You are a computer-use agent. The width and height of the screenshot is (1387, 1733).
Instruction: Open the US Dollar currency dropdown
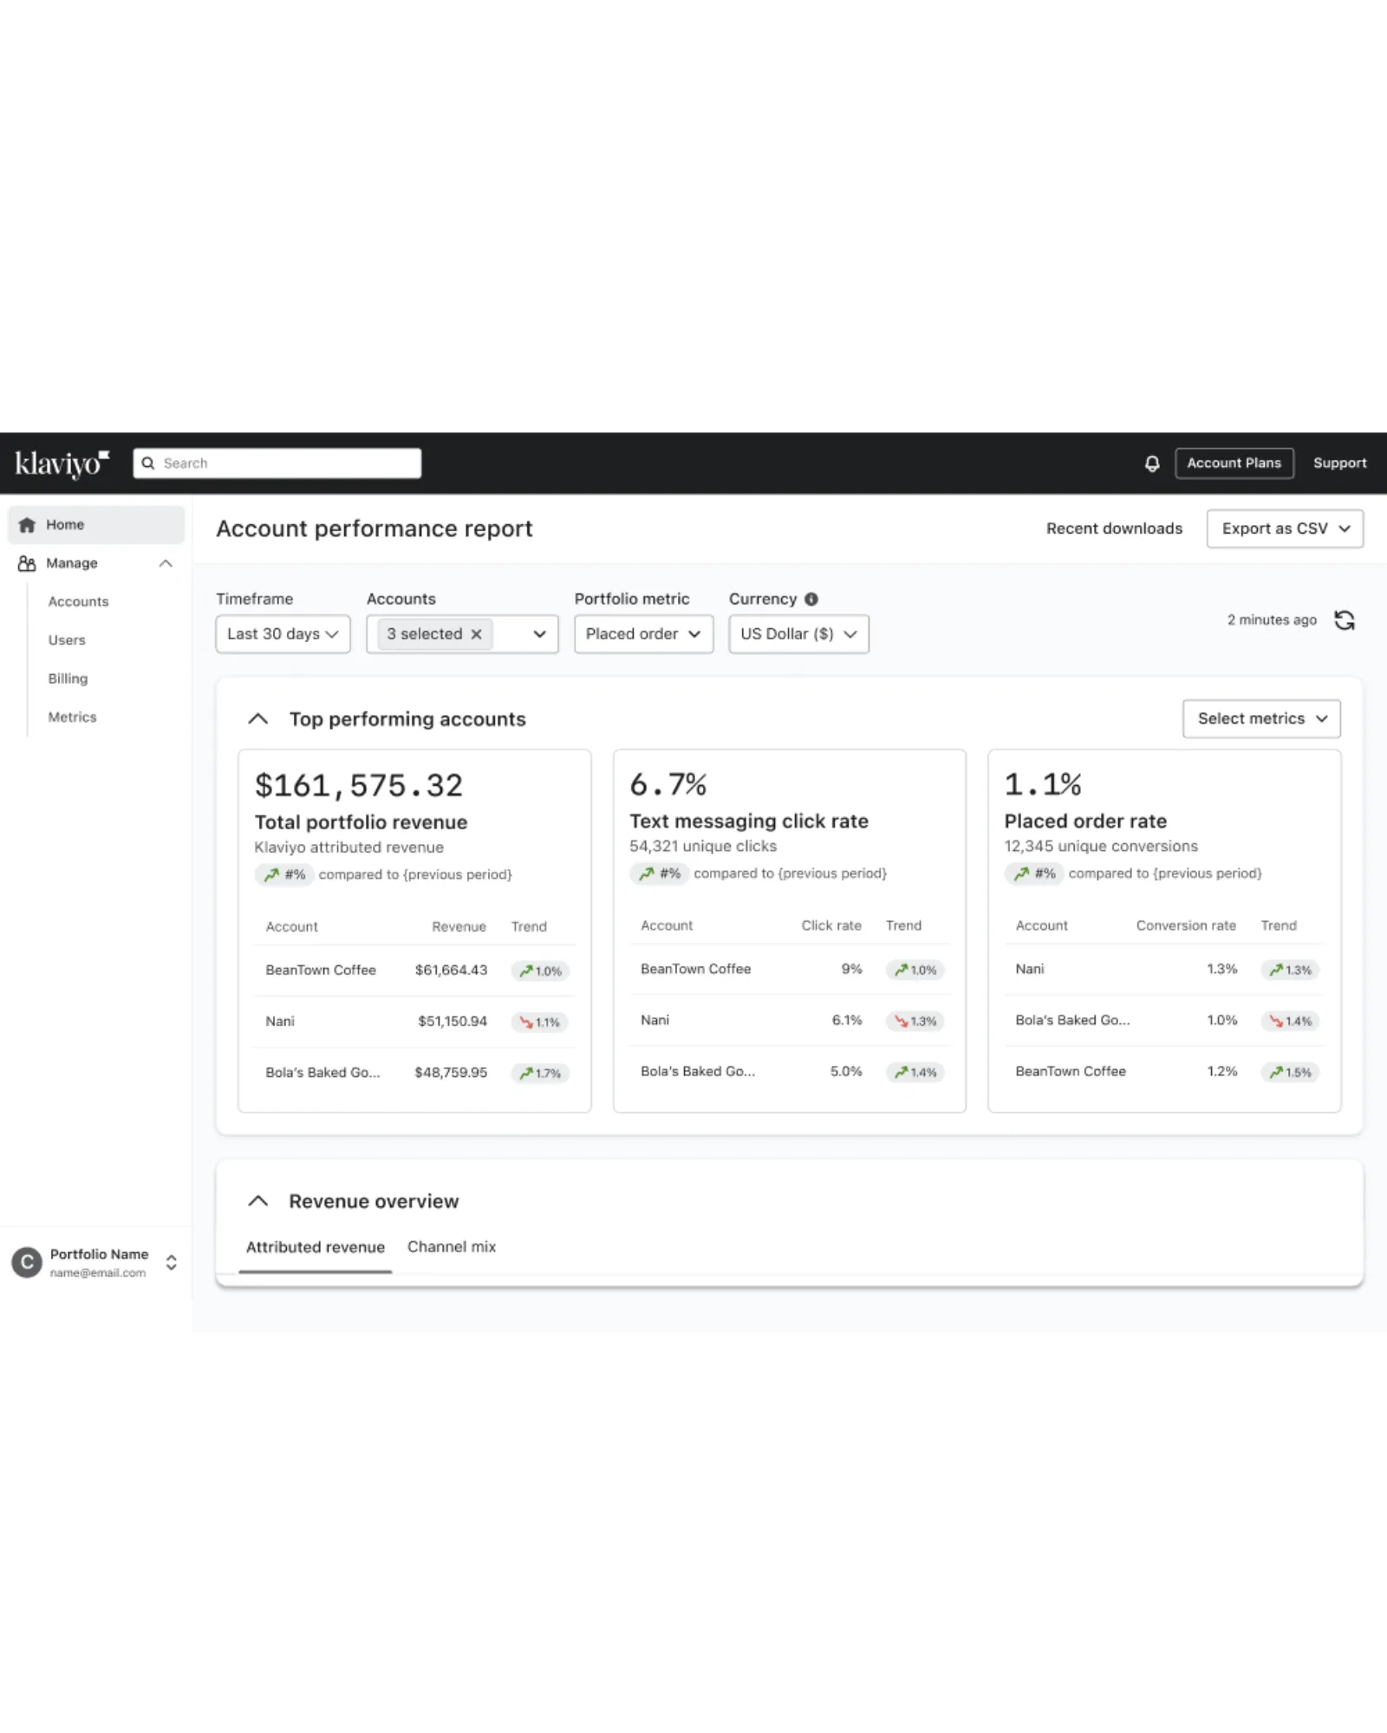click(x=798, y=634)
